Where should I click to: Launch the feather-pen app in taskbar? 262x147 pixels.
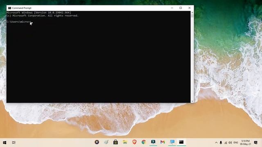coord(106,142)
